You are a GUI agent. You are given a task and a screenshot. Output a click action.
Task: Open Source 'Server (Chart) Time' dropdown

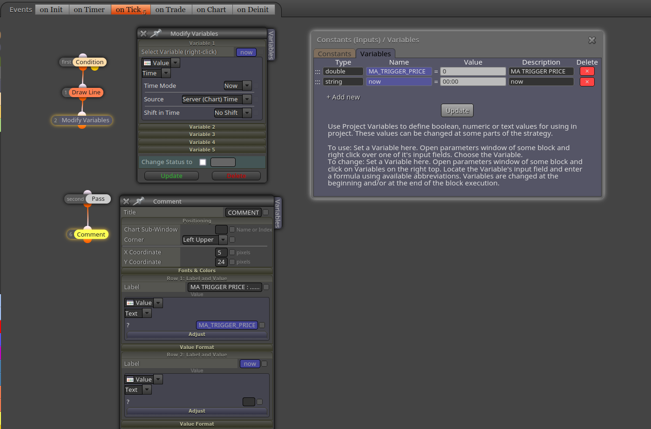[217, 99]
